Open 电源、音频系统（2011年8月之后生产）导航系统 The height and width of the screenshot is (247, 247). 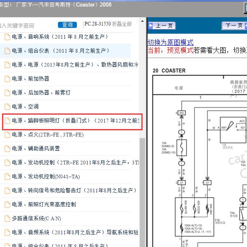[x=75, y=232]
